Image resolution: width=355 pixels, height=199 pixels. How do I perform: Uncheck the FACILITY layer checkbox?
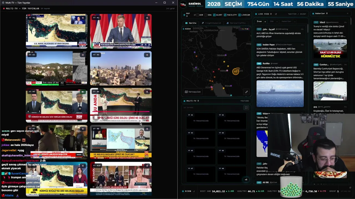225,15
